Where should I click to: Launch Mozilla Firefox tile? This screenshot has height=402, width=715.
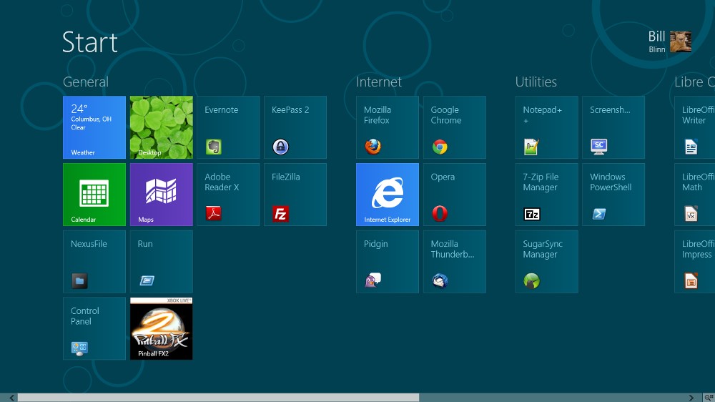pyautogui.click(x=388, y=127)
